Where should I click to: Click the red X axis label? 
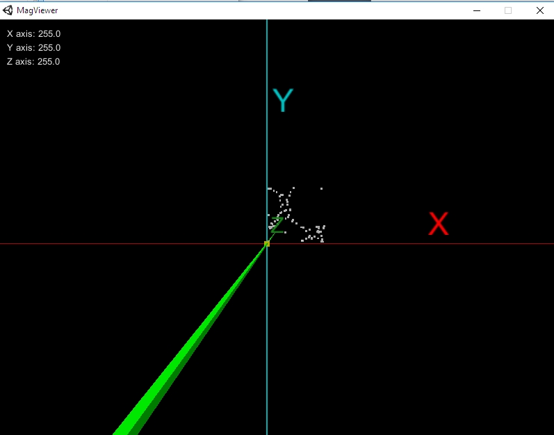[x=439, y=224]
